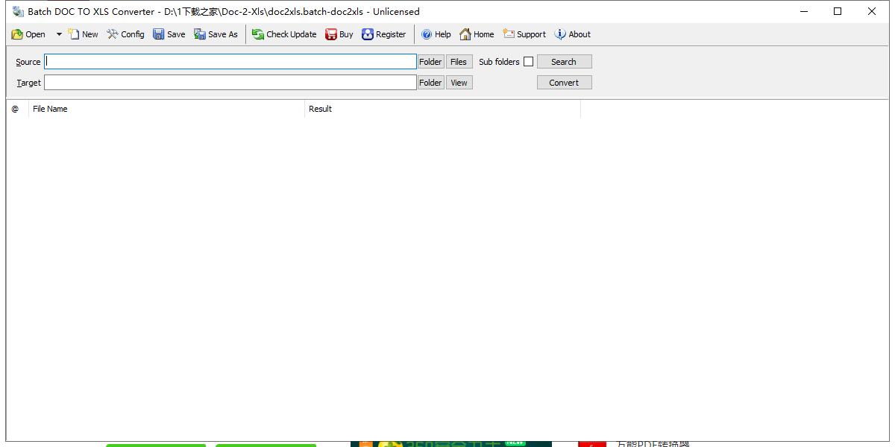Click the Files button
895x447 pixels.
pos(459,62)
